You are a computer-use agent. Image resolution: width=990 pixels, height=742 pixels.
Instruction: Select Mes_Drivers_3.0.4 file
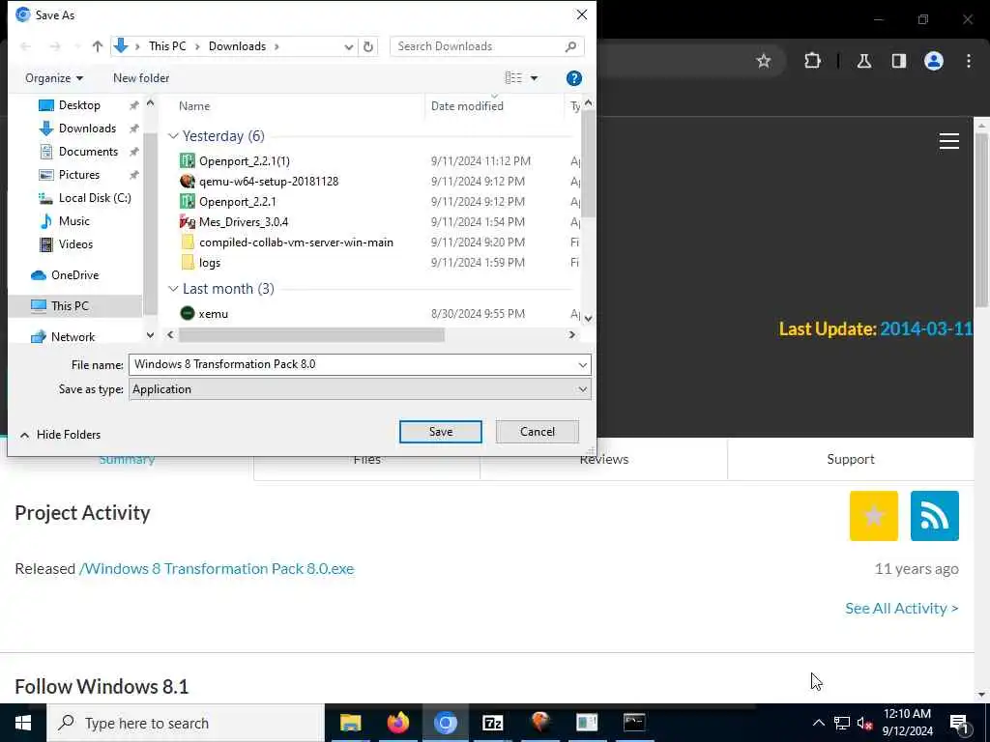tap(244, 222)
